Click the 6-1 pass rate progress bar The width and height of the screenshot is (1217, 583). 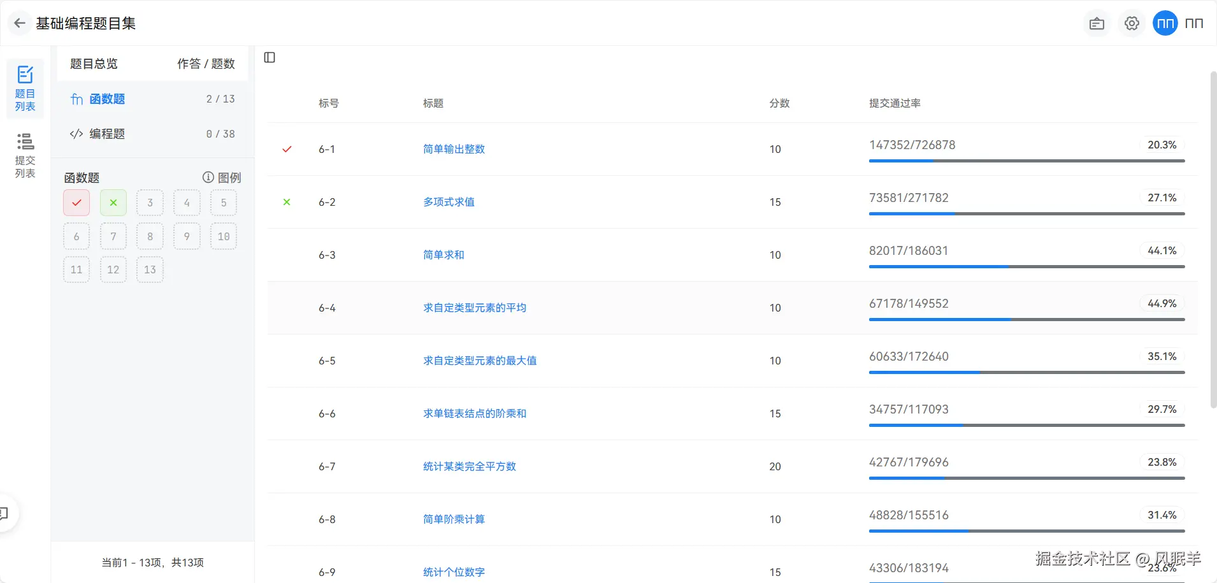tap(1026, 161)
